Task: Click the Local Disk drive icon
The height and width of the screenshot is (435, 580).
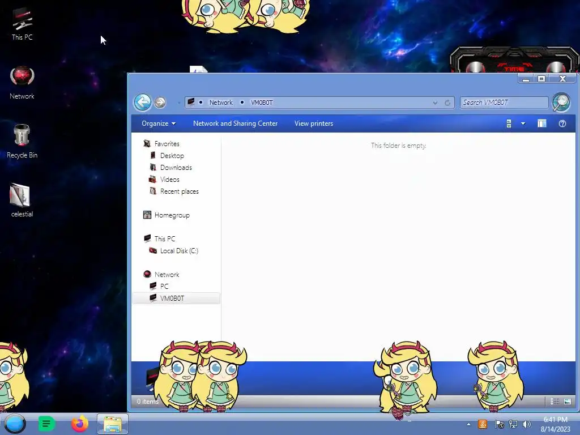Action: click(153, 250)
